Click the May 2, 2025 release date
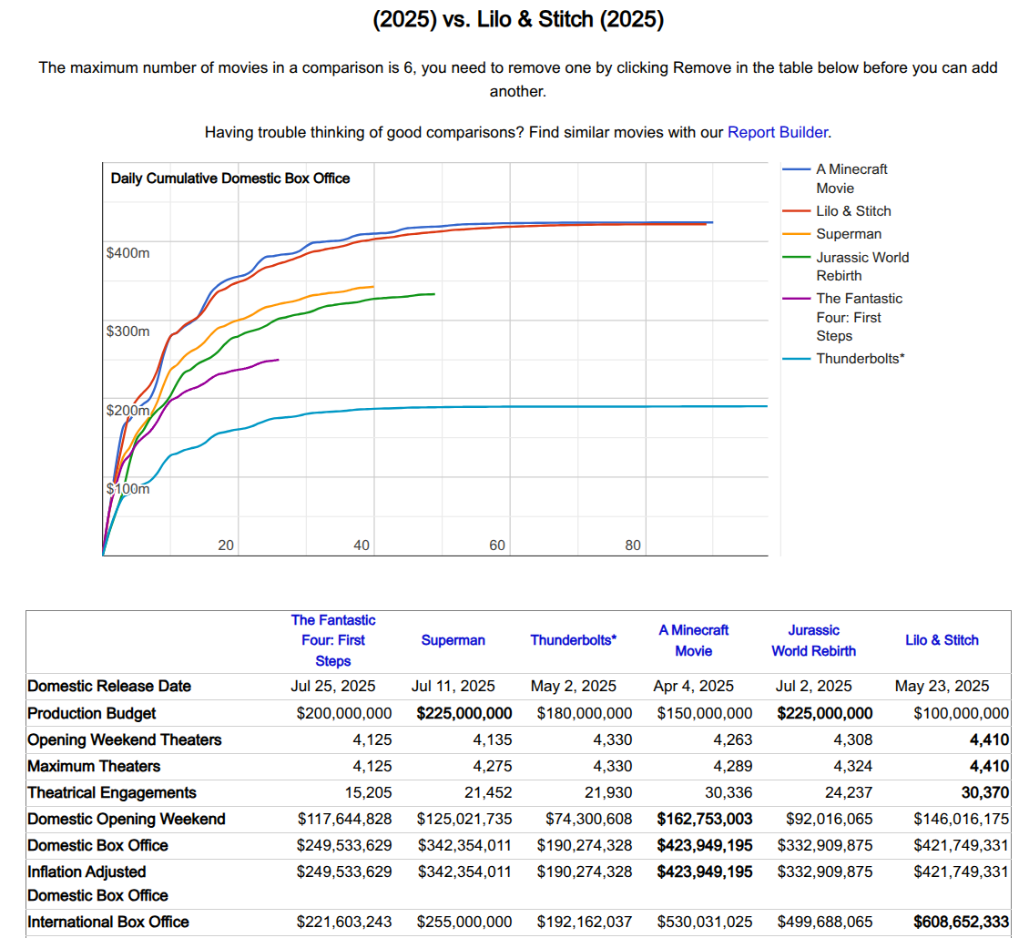 pyautogui.click(x=574, y=687)
